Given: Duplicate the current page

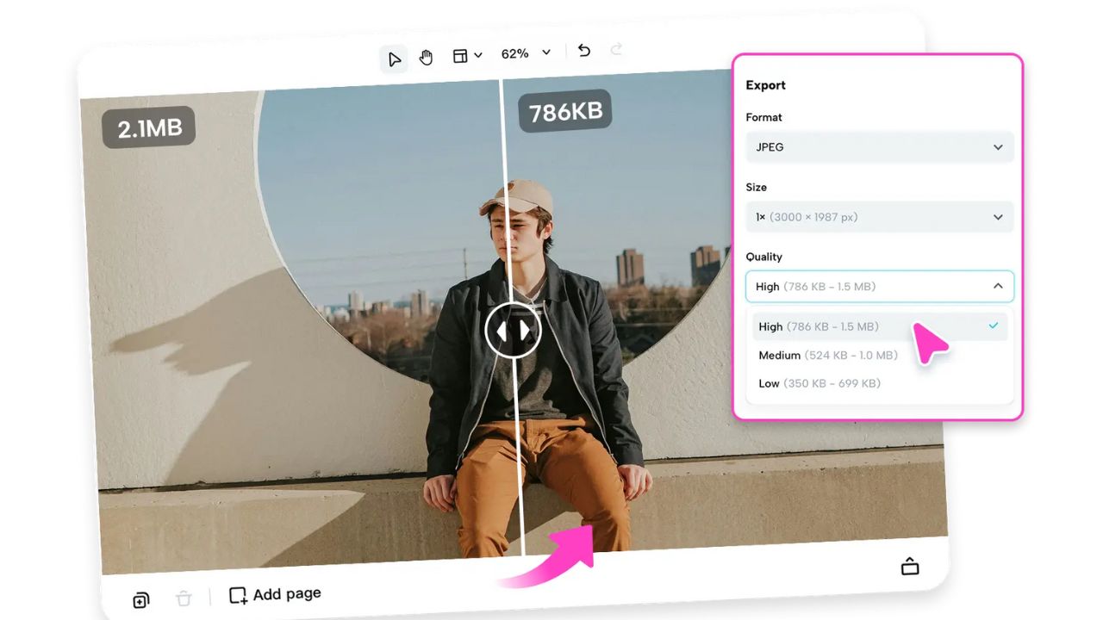Looking at the screenshot, I should coord(140,599).
